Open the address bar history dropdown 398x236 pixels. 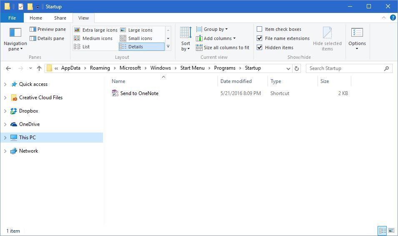[288, 68]
